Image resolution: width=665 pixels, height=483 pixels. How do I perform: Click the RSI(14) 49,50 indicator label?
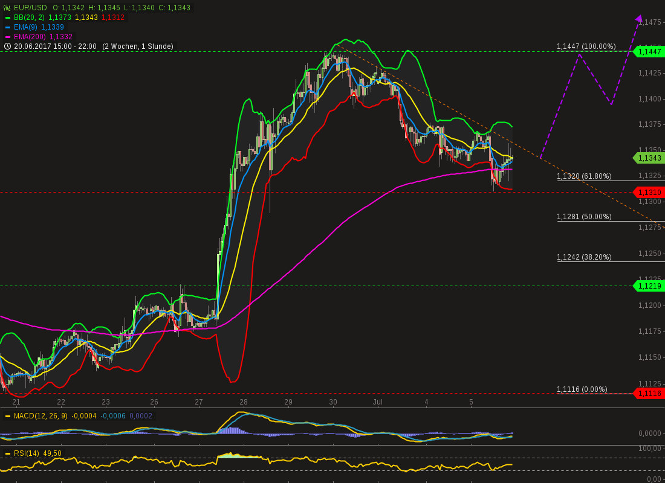(x=37, y=453)
